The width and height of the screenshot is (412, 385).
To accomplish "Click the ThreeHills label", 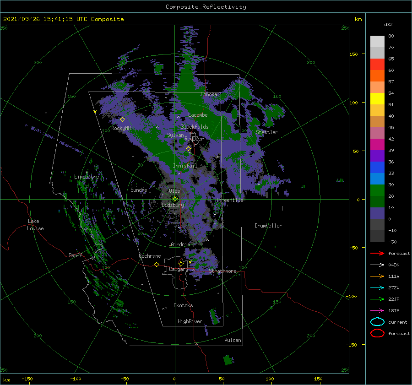I will tap(229, 200).
